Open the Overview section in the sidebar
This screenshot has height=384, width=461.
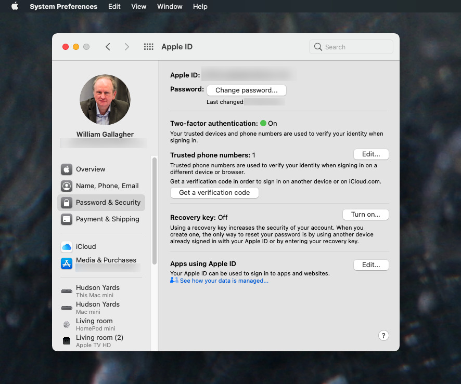point(91,169)
